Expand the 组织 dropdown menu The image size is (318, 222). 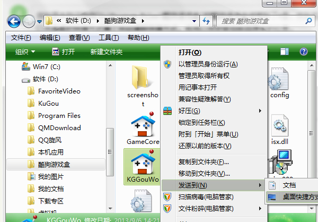click(x=25, y=52)
